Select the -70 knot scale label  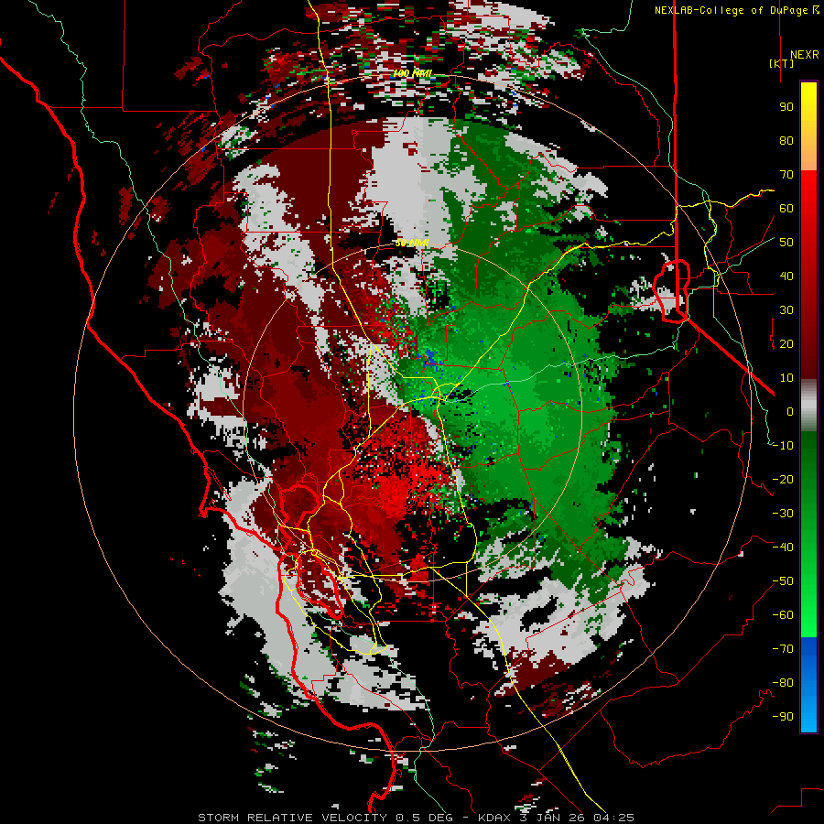[783, 649]
